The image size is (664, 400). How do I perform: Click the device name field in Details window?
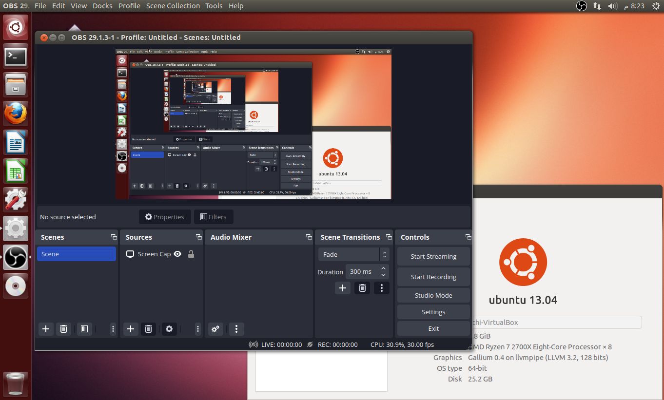coord(557,322)
